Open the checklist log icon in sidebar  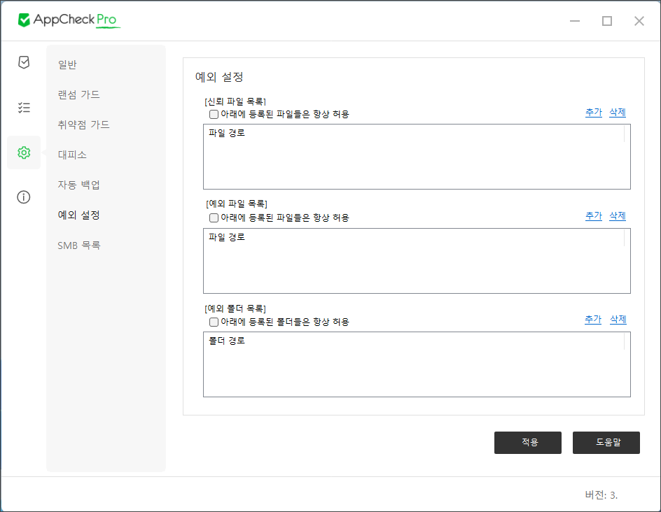coord(24,107)
